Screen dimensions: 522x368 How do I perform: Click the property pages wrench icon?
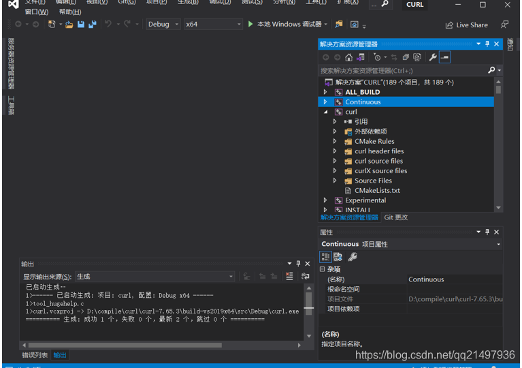pyautogui.click(x=353, y=257)
